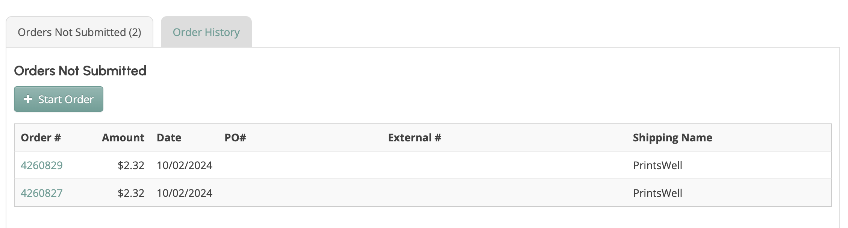Click the Date column header
The image size is (848, 228).
pos(169,138)
